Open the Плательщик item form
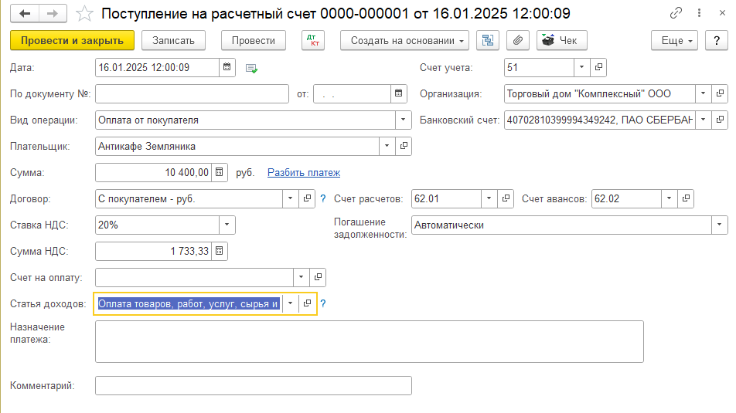This screenshot has height=413, width=736. click(404, 146)
